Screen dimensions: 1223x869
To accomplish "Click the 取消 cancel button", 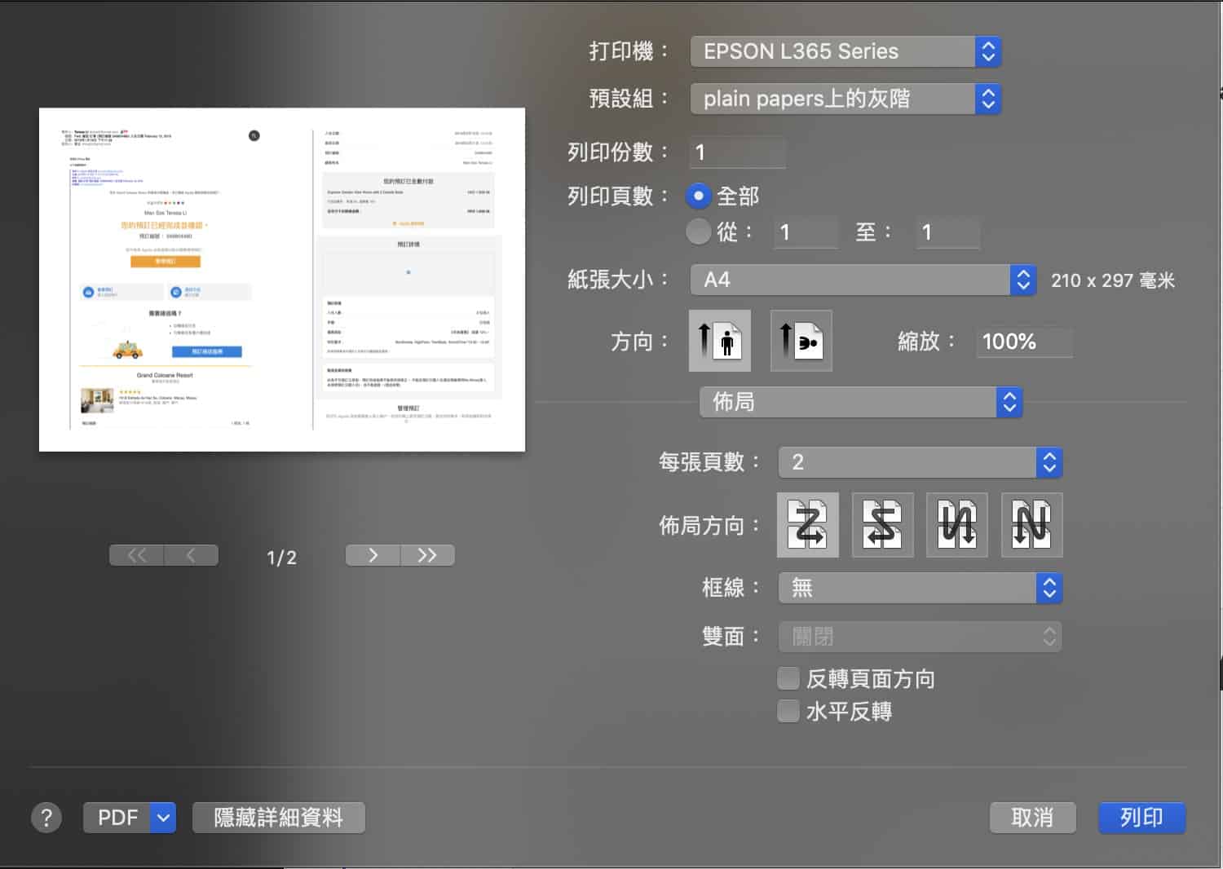I will point(1032,818).
